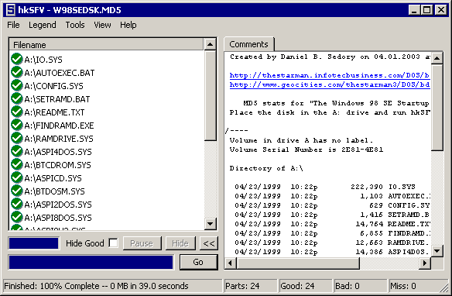Click the green check icon beside A:\IO.SYS
Image resolution: width=452 pixels, height=296 pixels.
(17, 59)
